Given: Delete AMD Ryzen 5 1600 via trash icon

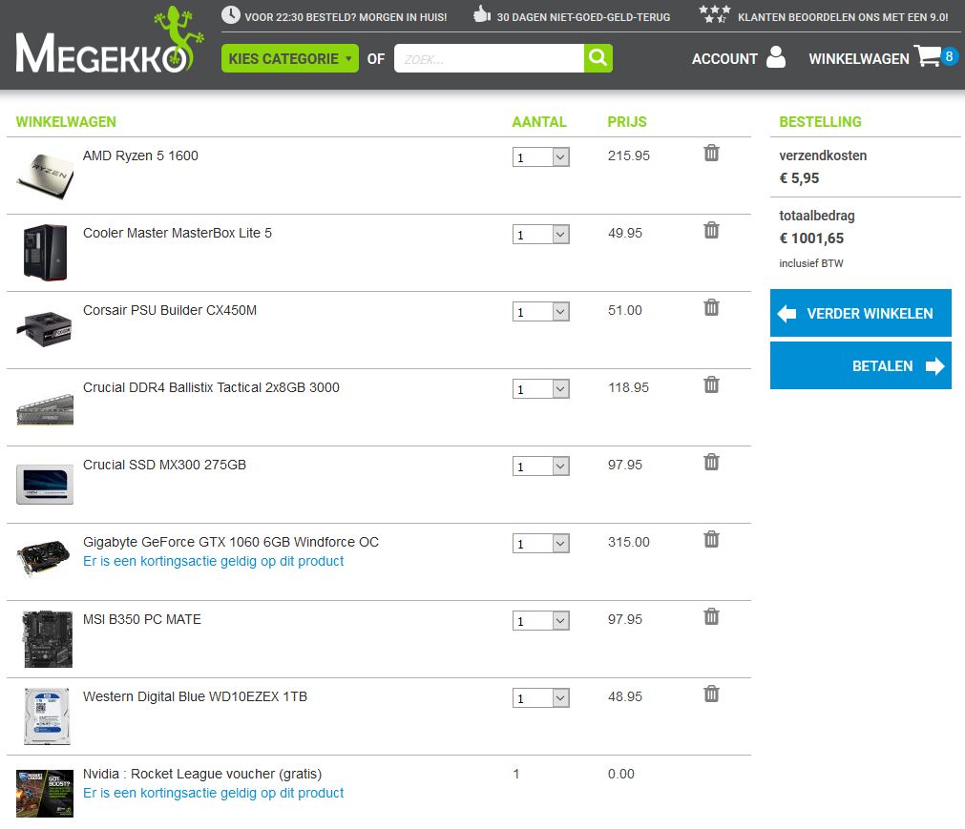Looking at the screenshot, I should click(711, 154).
